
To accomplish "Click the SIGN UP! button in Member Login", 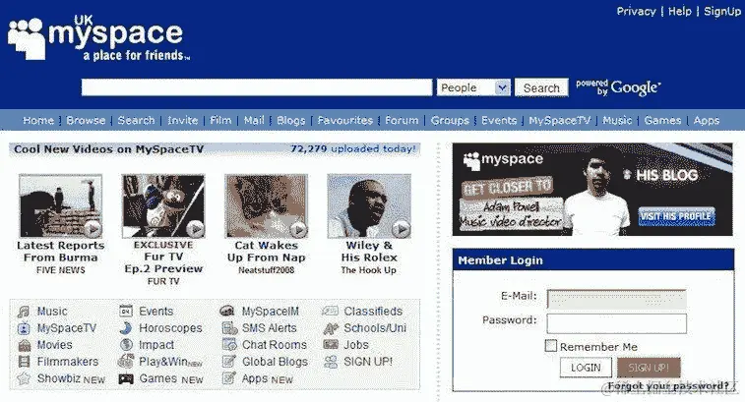I will pos(649,368).
